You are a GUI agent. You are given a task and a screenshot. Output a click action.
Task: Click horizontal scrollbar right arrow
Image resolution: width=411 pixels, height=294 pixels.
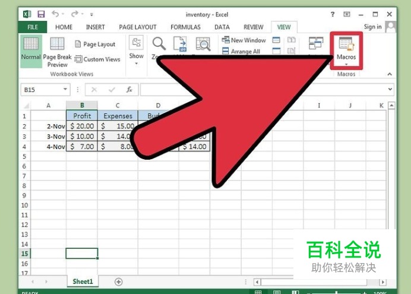pos(382,282)
